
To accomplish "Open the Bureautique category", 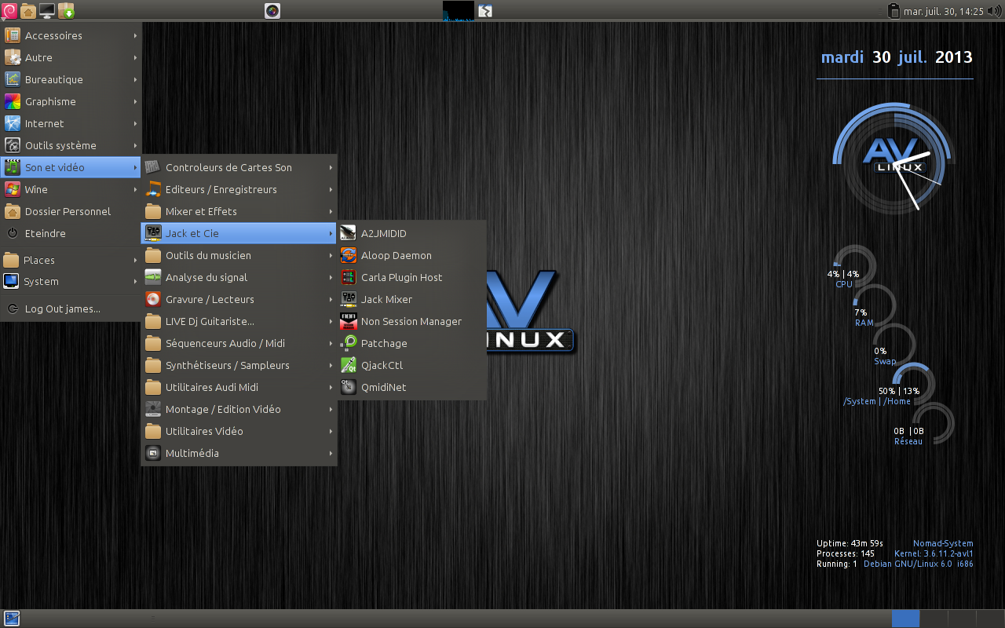I will [x=71, y=79].
